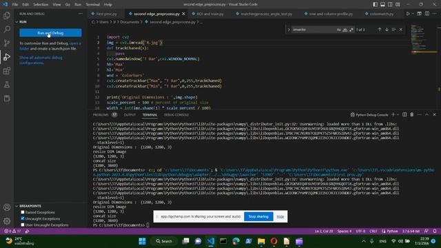Open the Help menu
This screenshot has height=248, width=441.
[108, 5]
